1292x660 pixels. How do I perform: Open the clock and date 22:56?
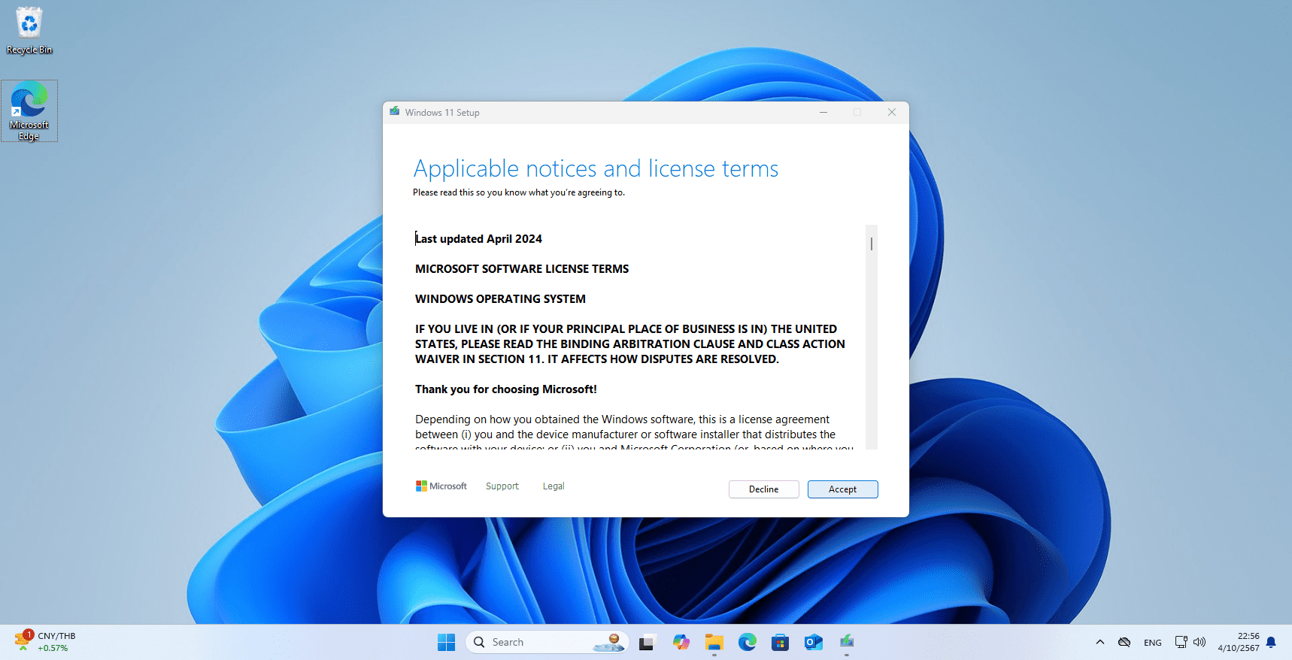[1239, 642]
